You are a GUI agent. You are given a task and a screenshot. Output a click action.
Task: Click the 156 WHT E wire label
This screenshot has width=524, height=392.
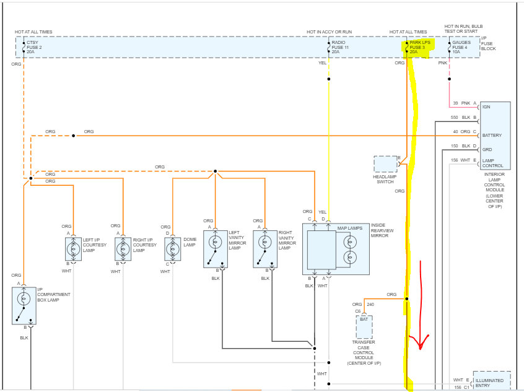[x=463, y=160]
